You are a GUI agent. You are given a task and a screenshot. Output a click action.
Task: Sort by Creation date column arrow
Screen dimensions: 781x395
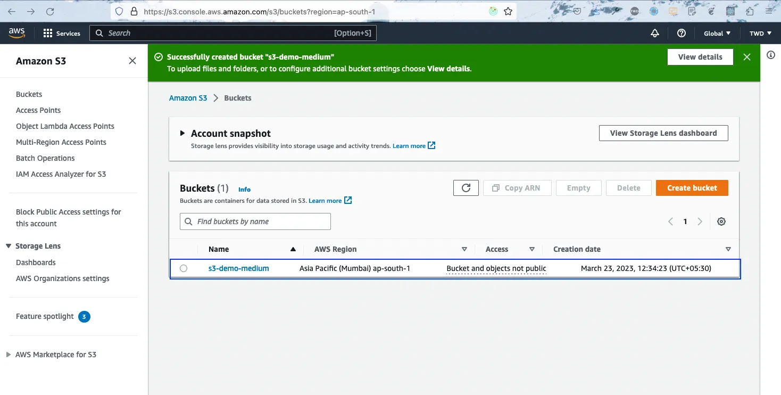728,249
